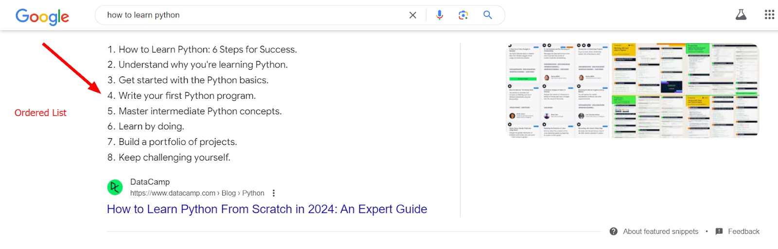Clear the search query with X
Image resolution: width=778 pixels, height=249 pixels.
413,15
